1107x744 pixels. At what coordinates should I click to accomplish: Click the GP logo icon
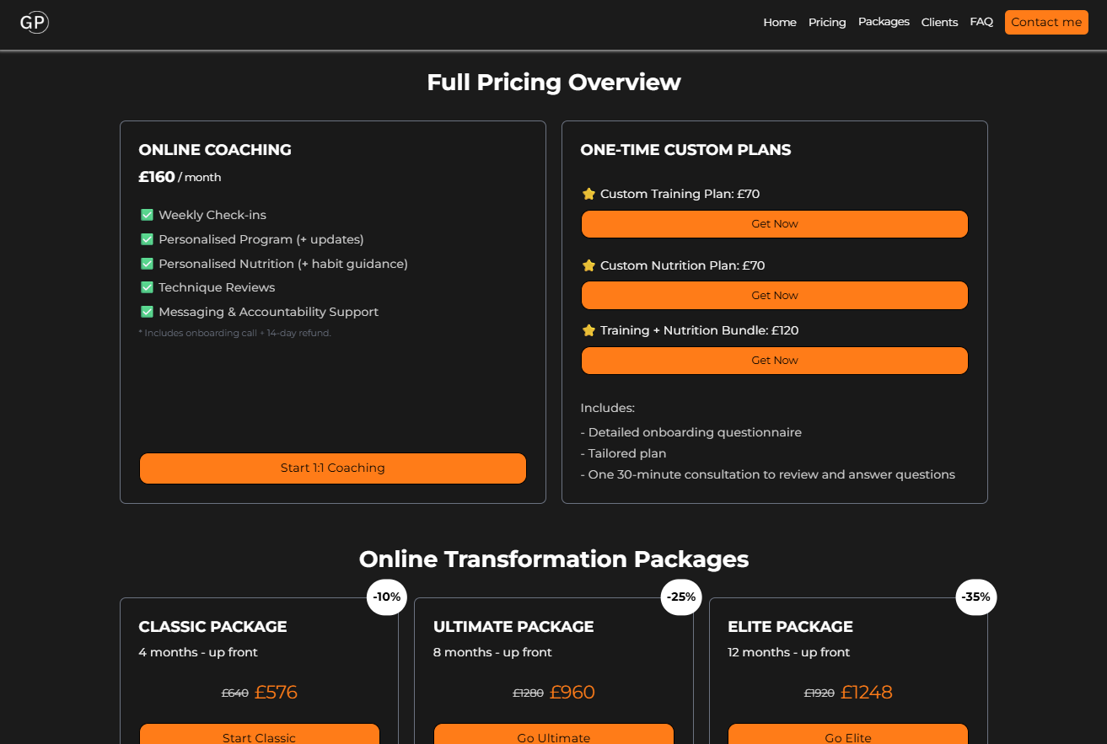coord(34,23)
